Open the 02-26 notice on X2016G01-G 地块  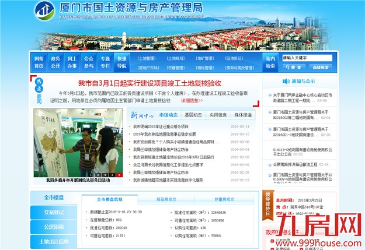pos(301,132)
